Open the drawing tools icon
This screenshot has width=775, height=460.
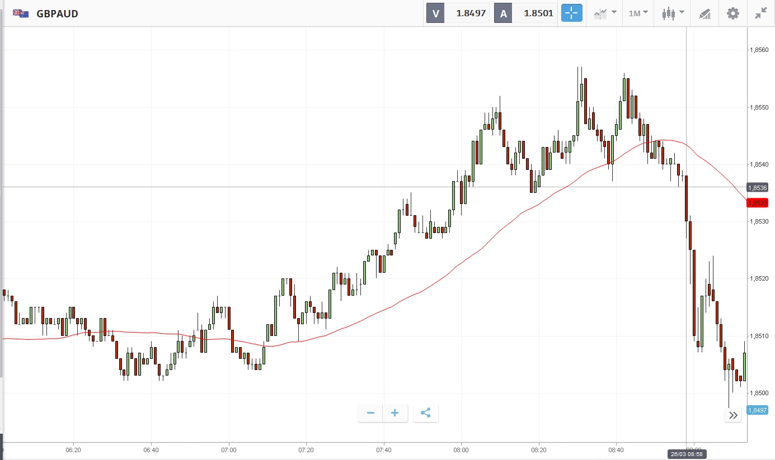point(705,13)
